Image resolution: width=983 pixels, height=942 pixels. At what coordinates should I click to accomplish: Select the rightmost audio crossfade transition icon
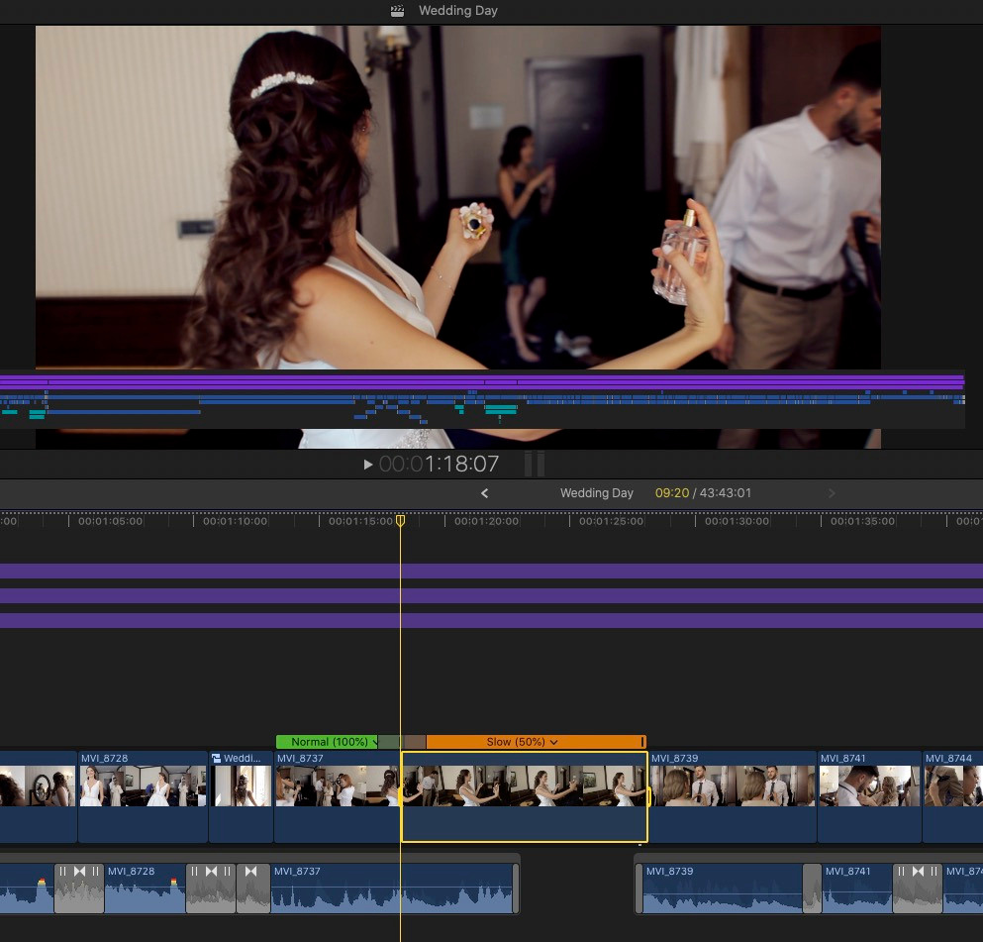click(918, 888)
